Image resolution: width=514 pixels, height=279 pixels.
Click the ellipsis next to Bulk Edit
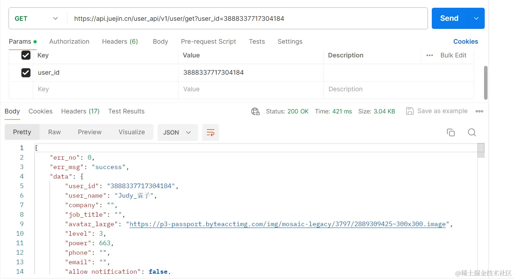pyautogui.click(x=429, y=55)
